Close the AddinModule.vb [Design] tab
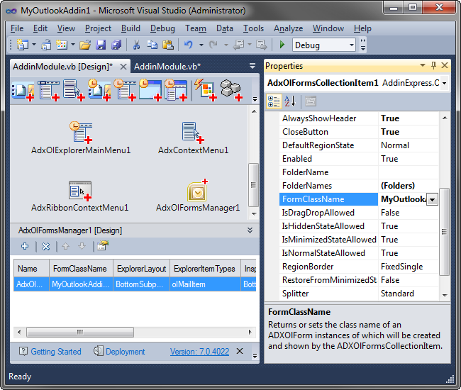This screenshot has width=461, height=390. coord(123,67)
